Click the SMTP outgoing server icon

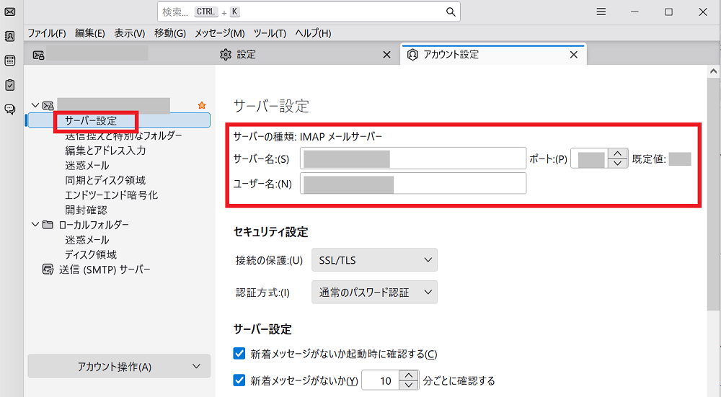48,269
